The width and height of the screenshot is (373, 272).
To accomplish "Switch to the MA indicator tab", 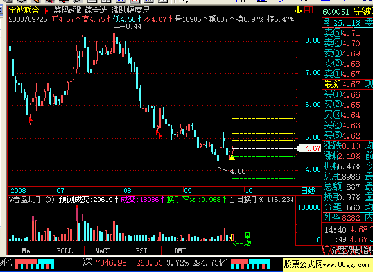I will click(26, 251).
